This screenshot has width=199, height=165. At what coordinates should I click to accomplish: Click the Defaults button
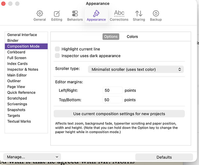164,157
